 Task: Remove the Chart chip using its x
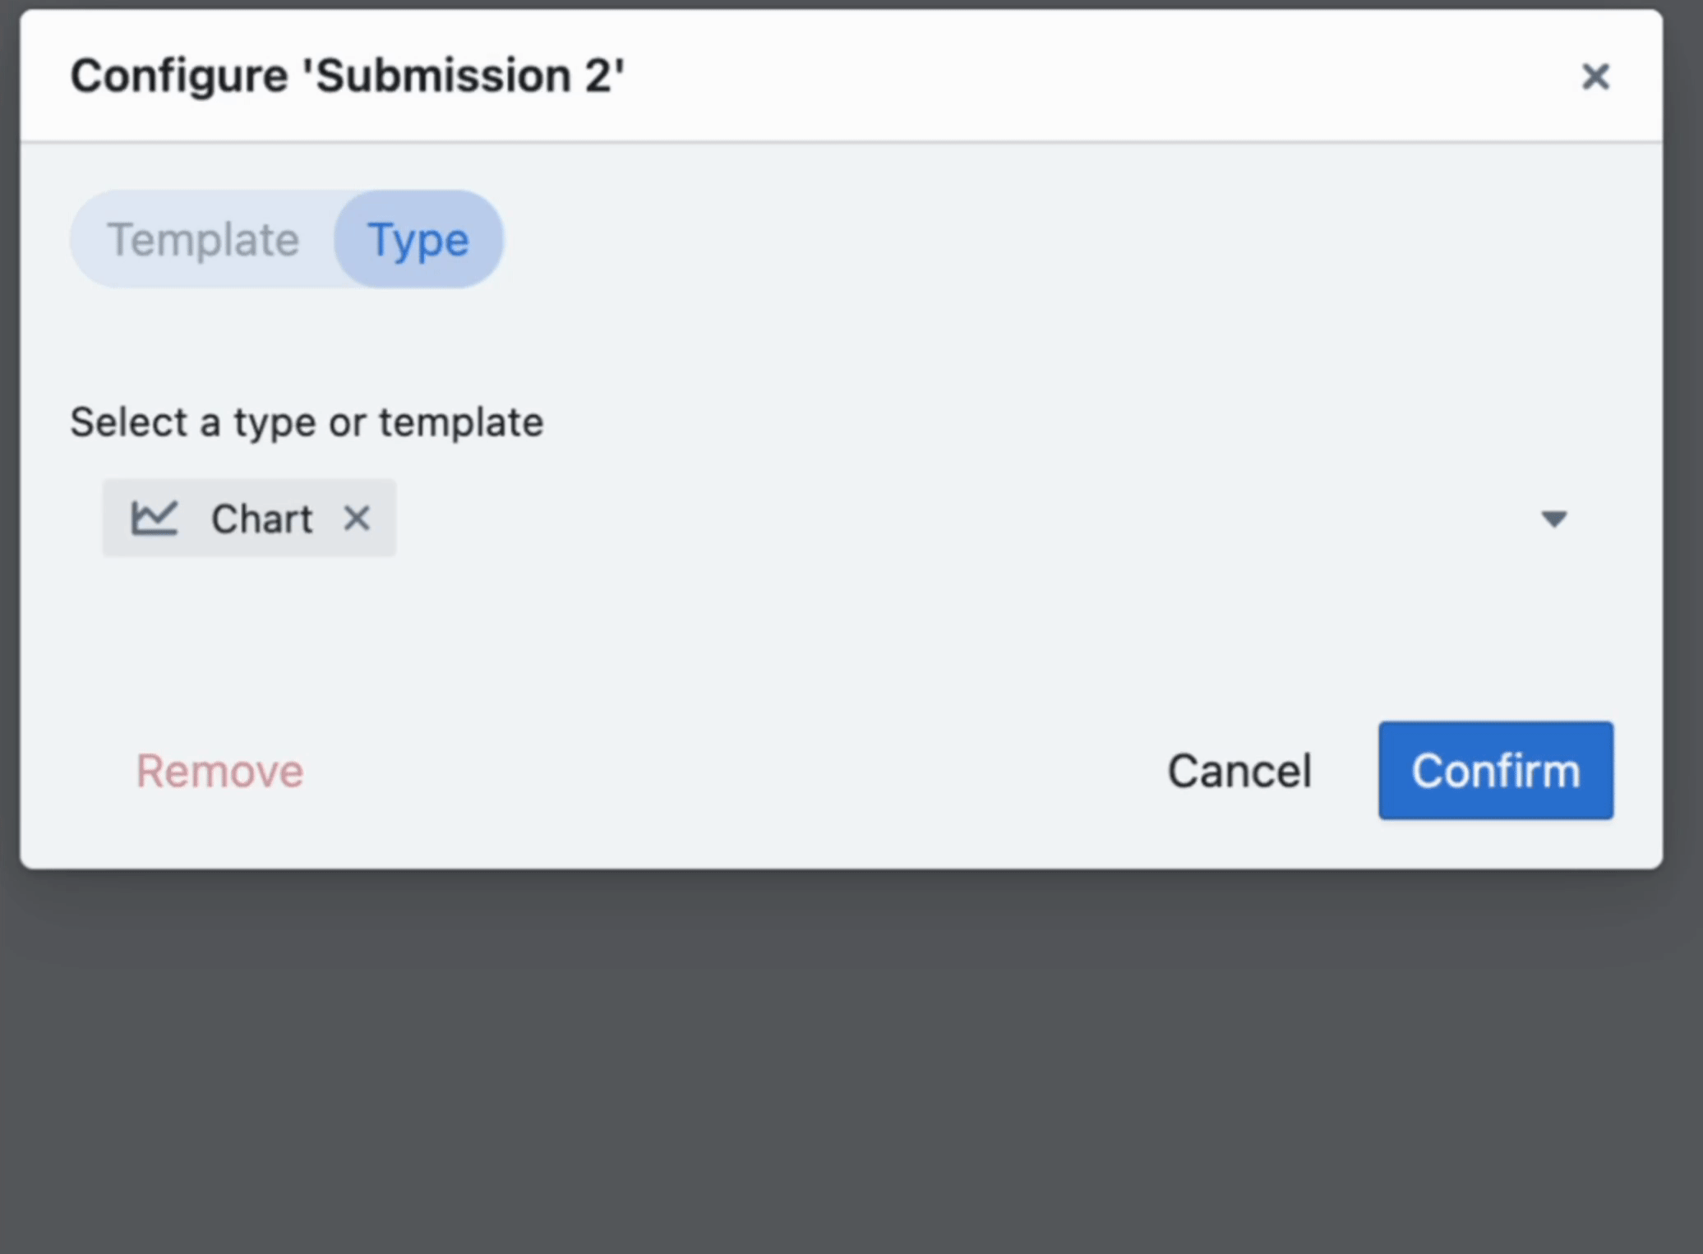(x=357, y=518)
